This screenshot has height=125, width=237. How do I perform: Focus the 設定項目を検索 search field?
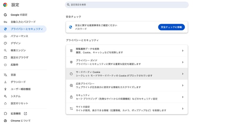point(127,5)
